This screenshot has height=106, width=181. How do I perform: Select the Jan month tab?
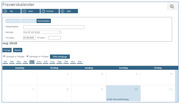[5, 62]
